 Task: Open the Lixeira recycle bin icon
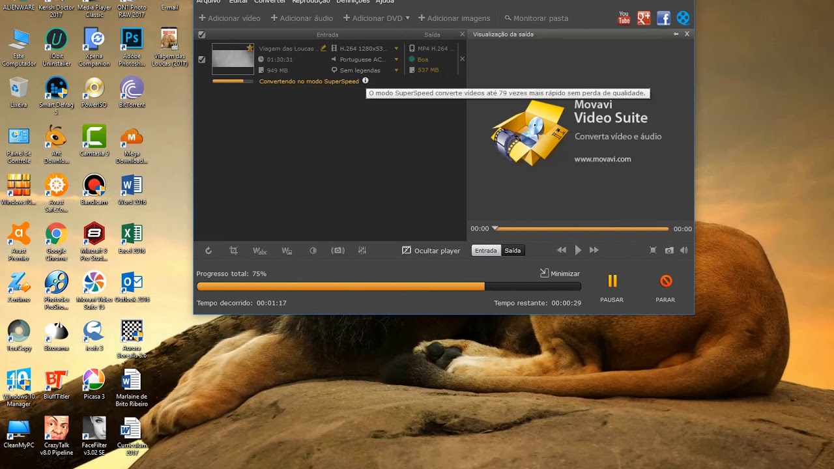coord(19,92)
